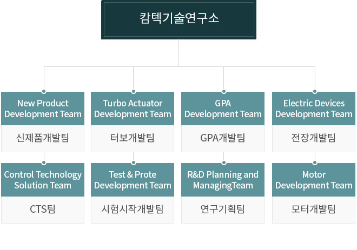Select the Turbo Actuator Development Team header
Image resolution: width=357 pixels, height=250 pixels.
133,109
